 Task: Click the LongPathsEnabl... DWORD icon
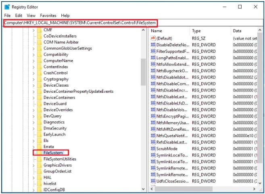coord(153,58)
